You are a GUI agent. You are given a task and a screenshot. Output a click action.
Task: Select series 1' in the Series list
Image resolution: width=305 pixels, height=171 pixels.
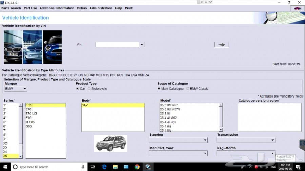11,105
